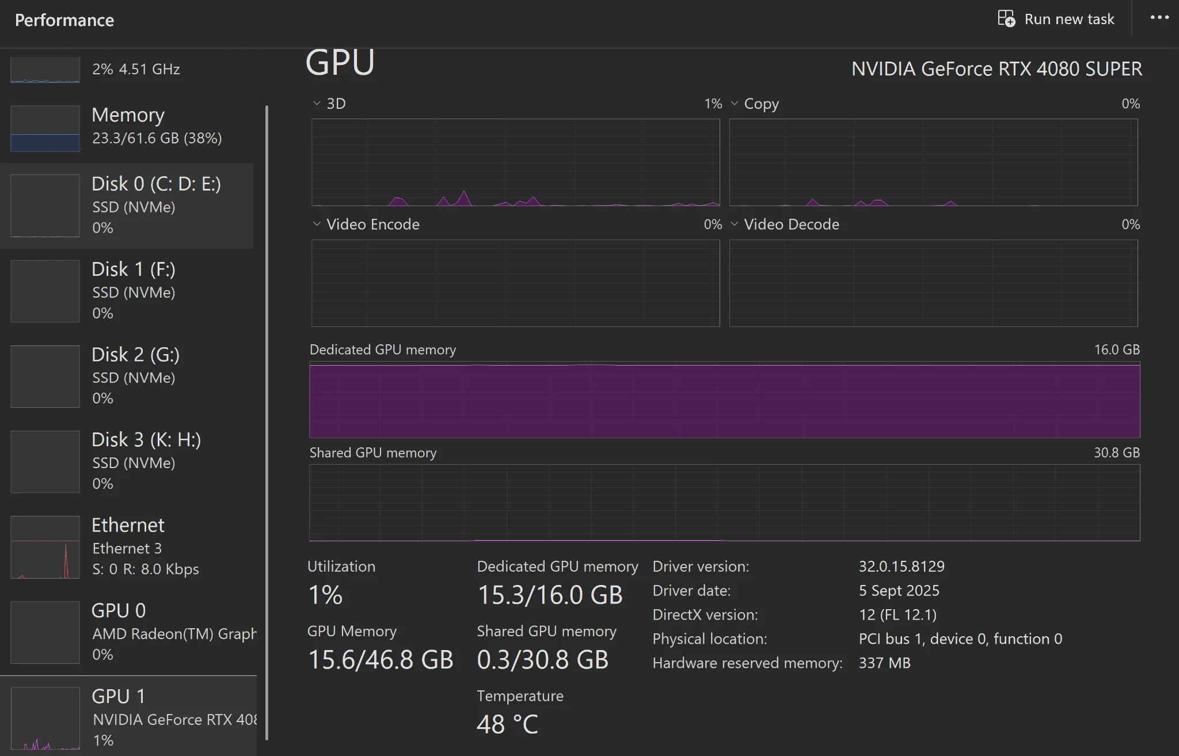Click the Ethernet mini graph thumbnail
Viewport: 1179px width, 756px height.
click(x=45, y=547)
